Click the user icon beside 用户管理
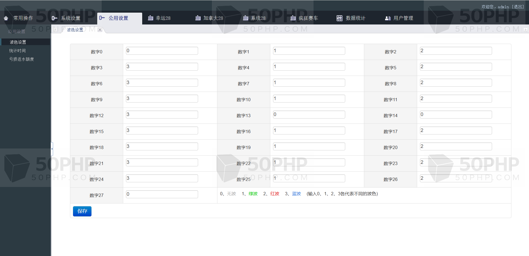 tap(388, 18)
